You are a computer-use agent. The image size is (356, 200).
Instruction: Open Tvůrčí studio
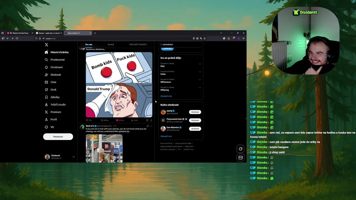[55, 105]
